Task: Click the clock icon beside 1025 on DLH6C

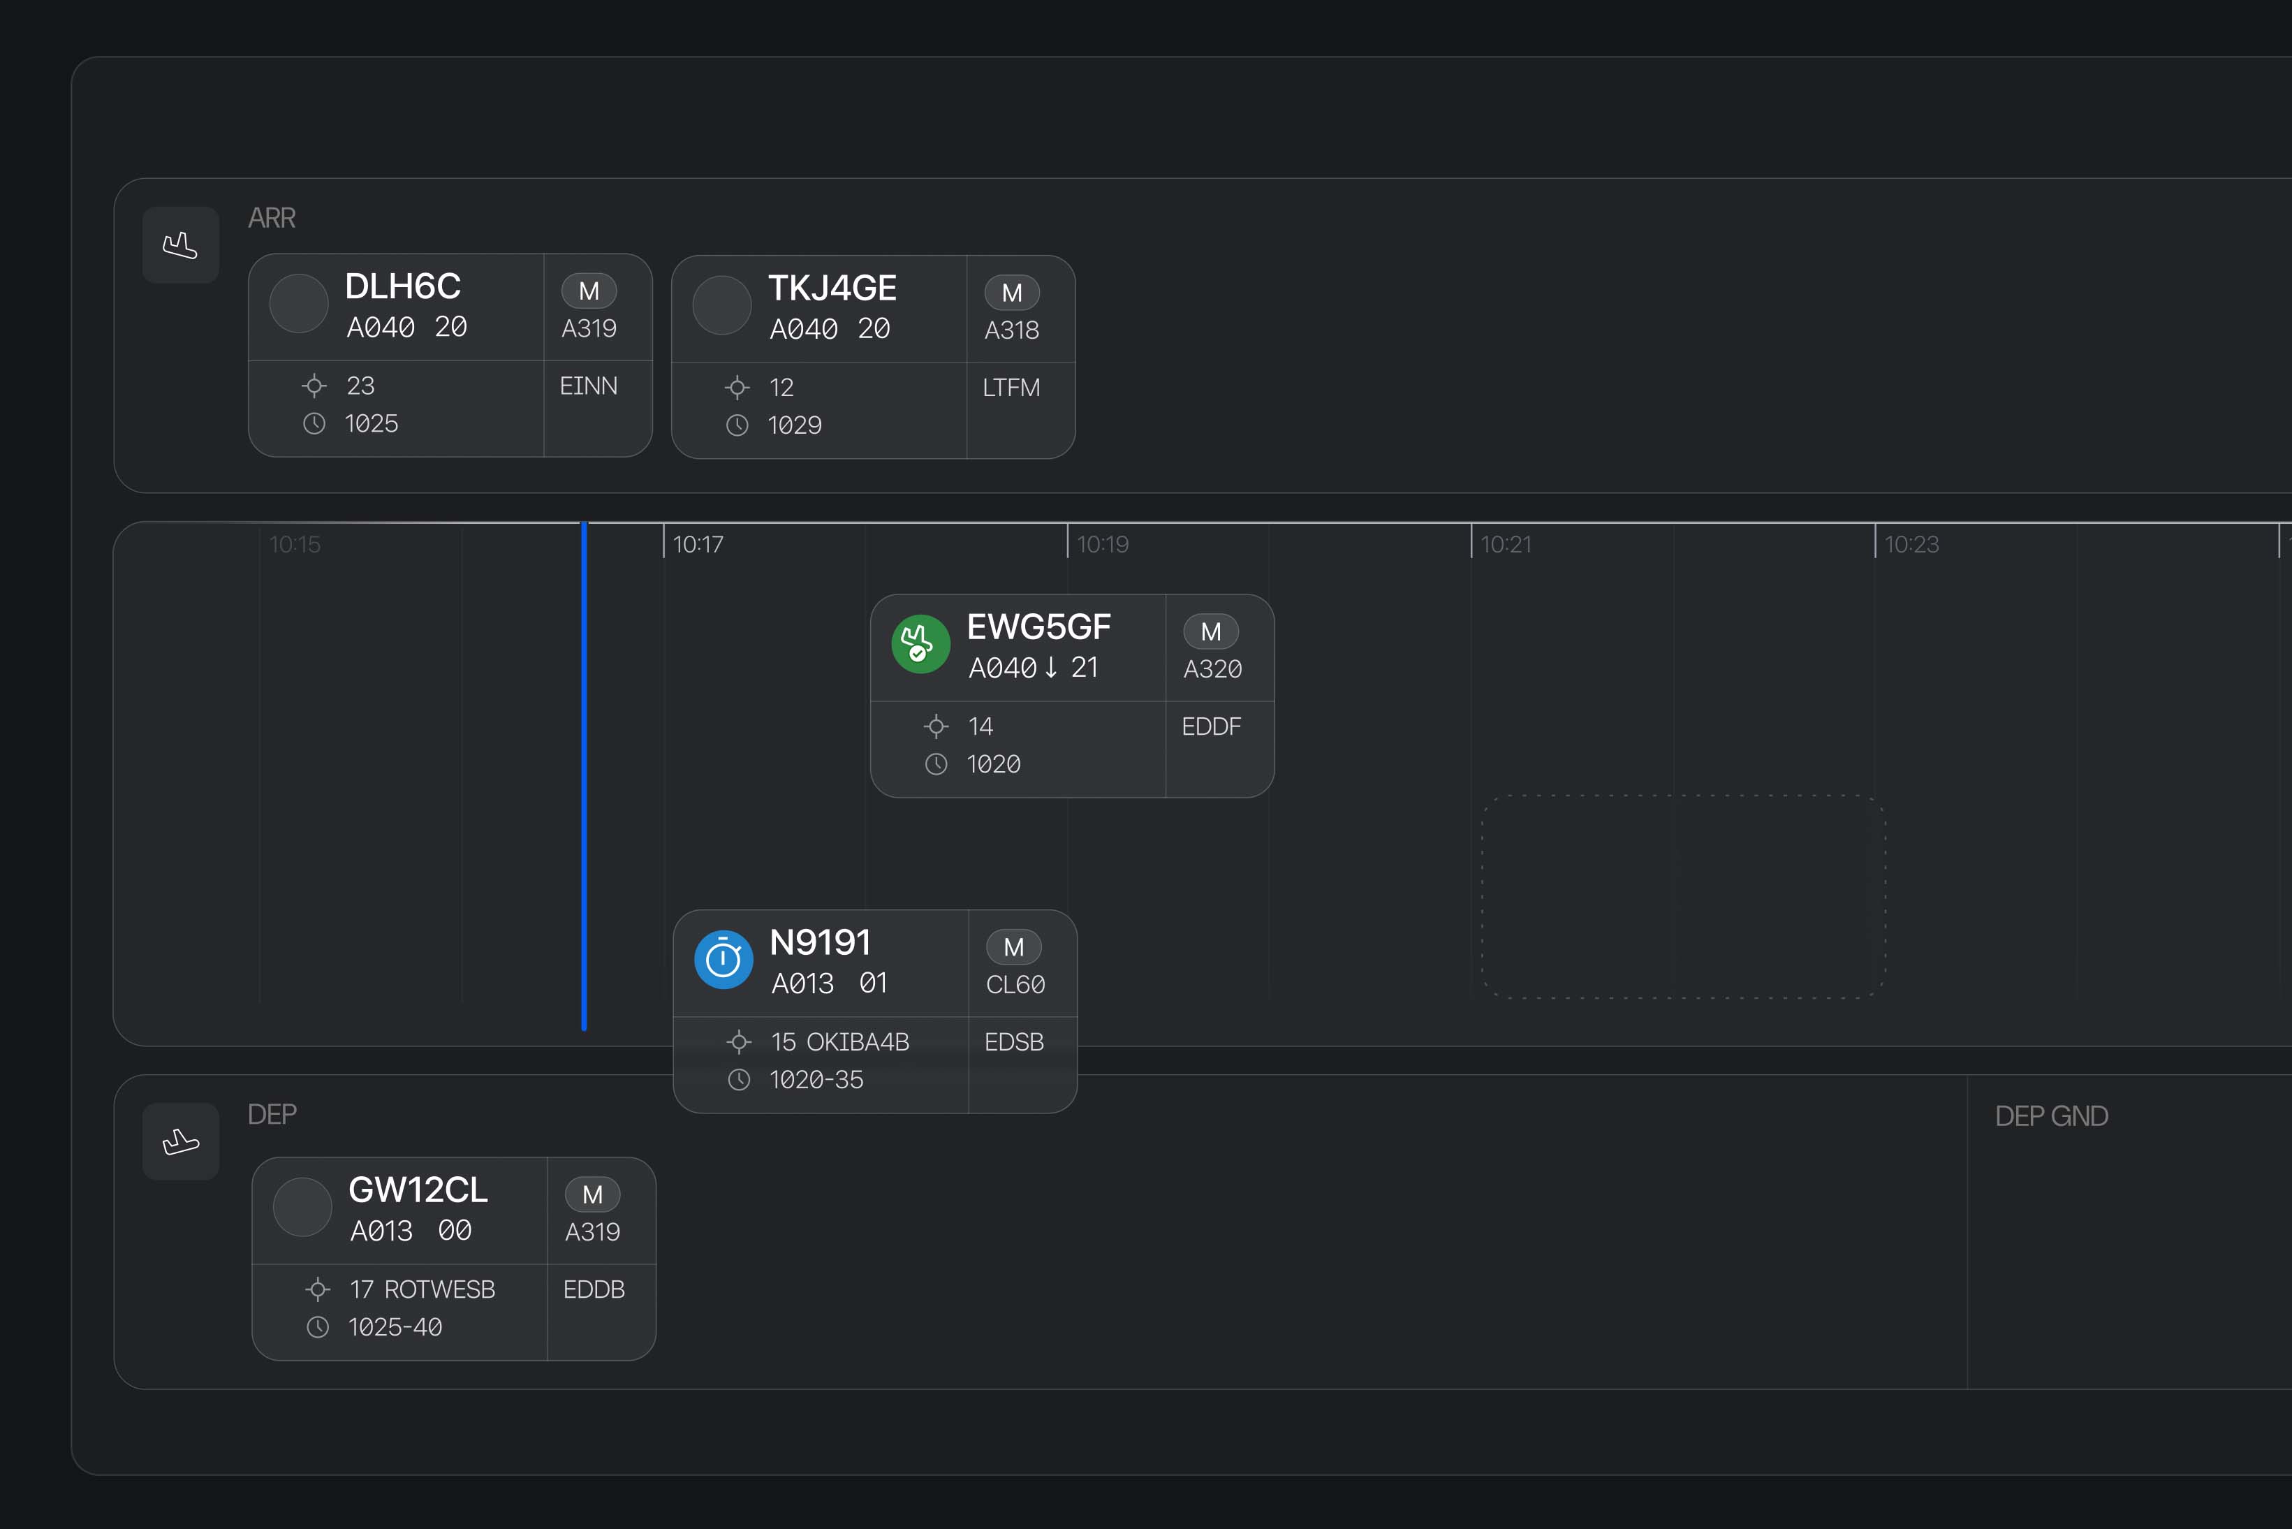Action: (314, 423)
